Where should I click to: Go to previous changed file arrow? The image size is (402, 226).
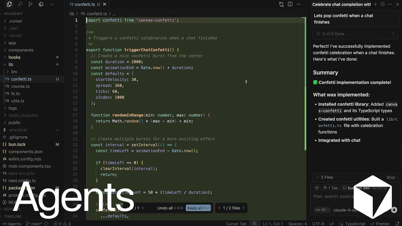219,208
